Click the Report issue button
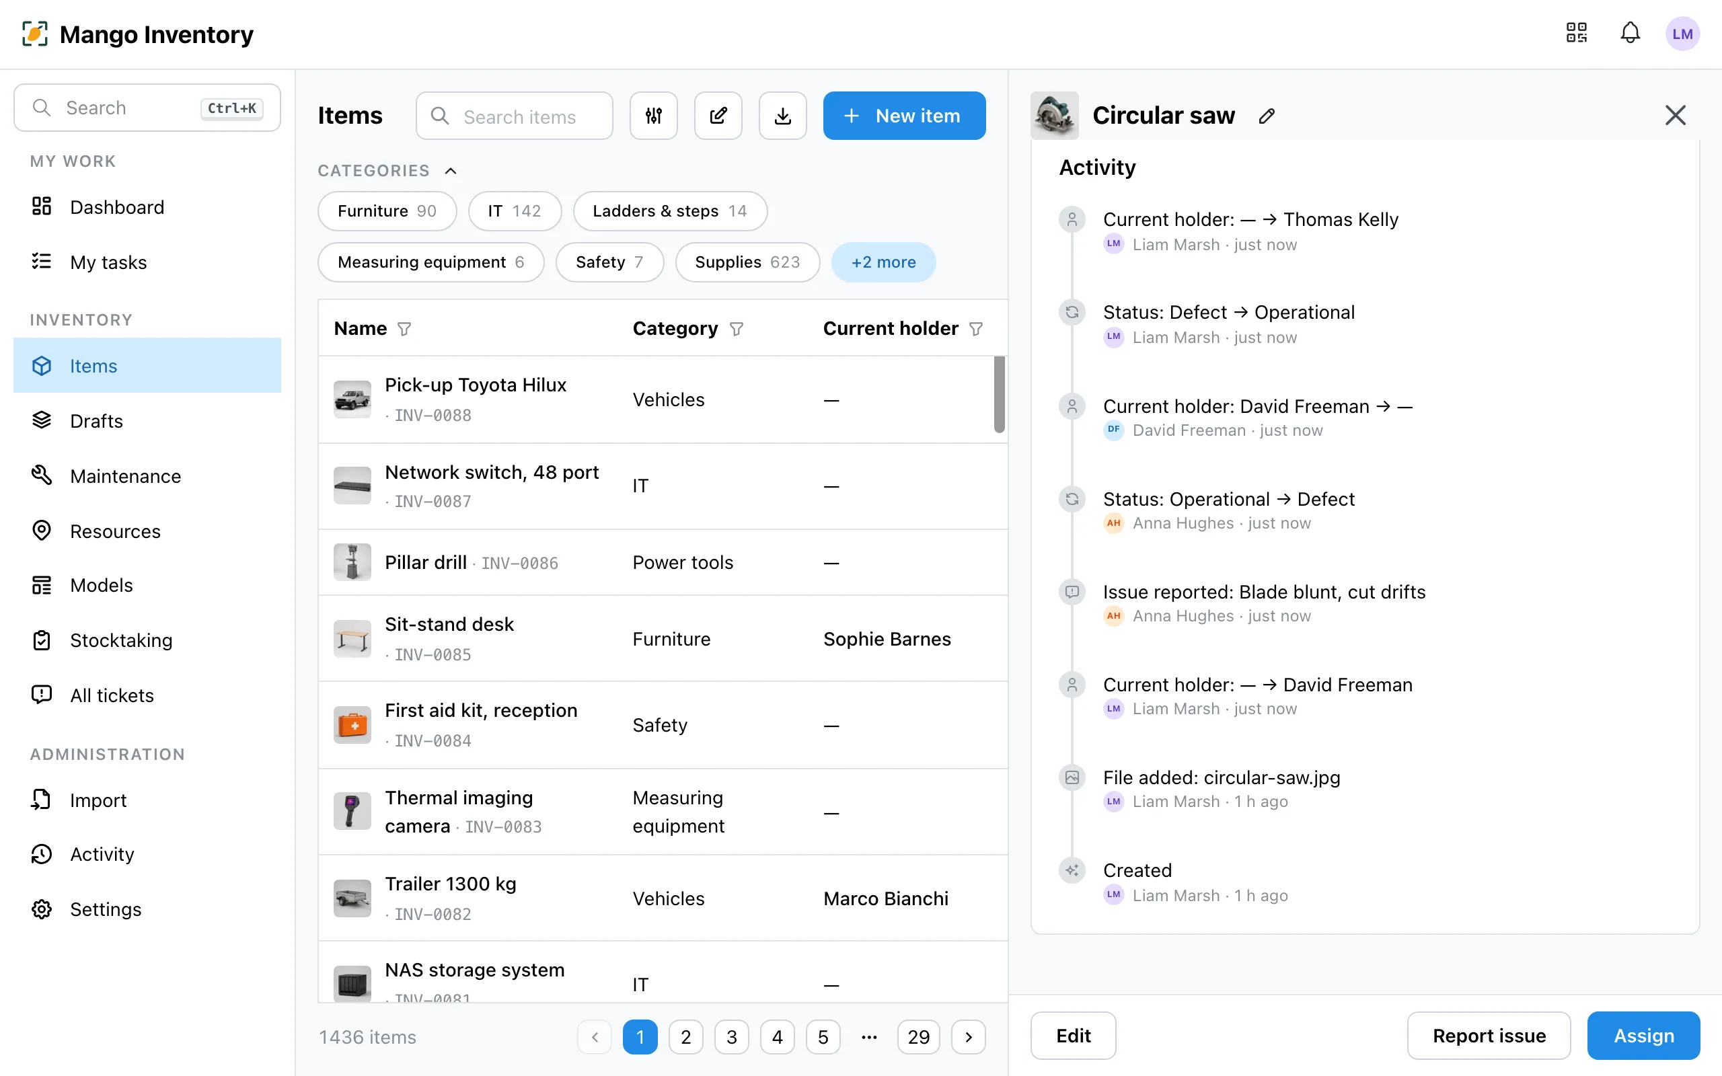 1489,1036
